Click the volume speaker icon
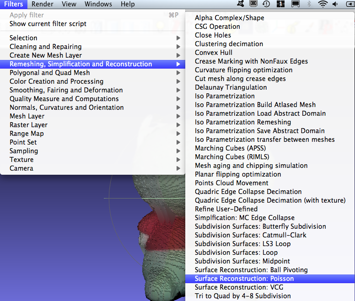 [x=335, y=4]
